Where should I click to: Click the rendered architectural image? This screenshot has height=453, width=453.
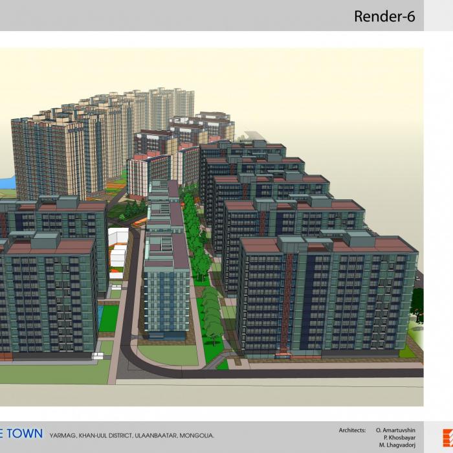(x=212, y=227)
